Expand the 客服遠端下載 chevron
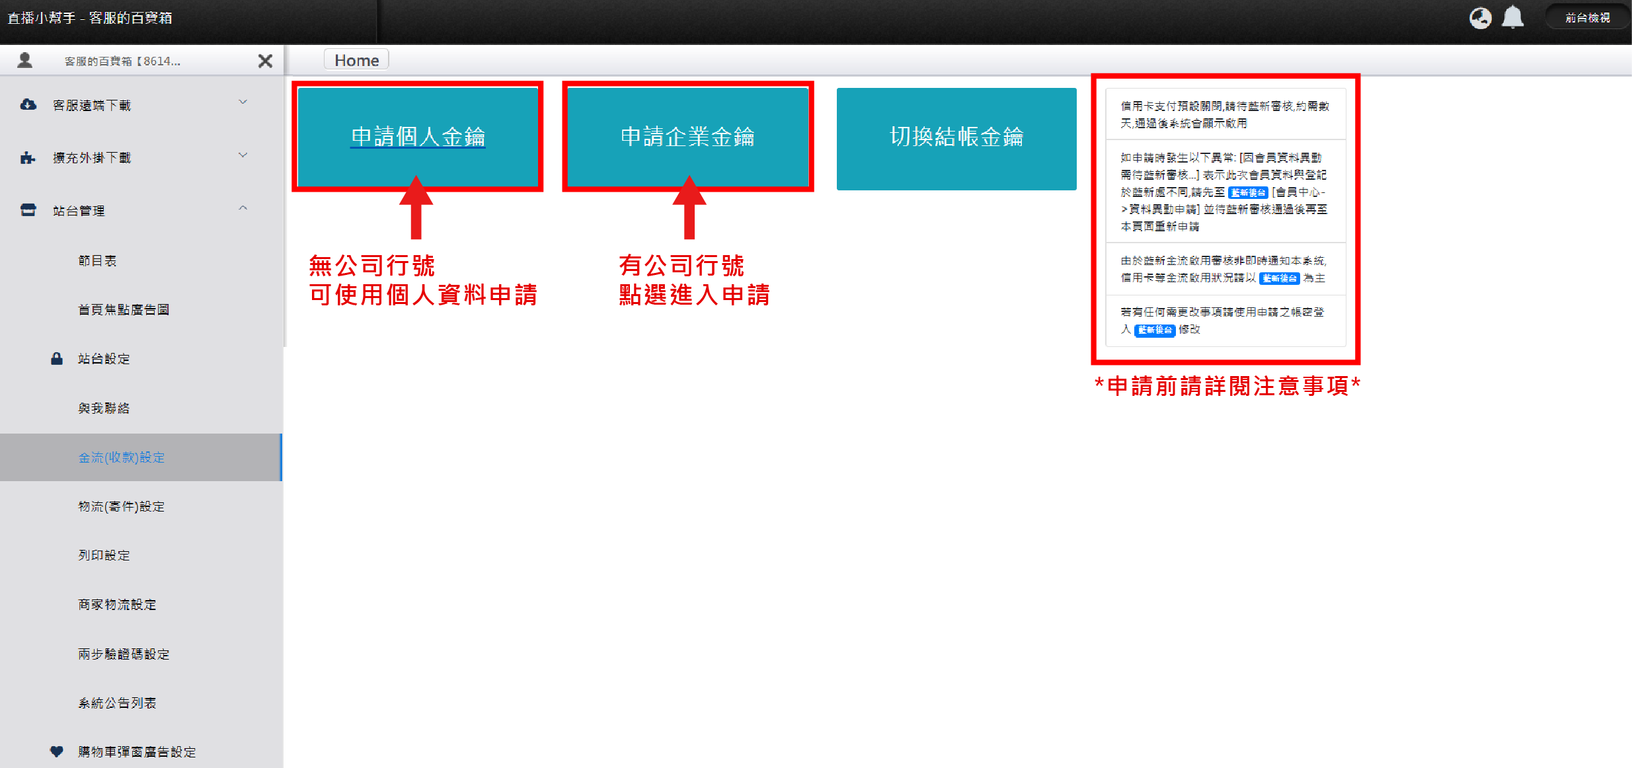This screenshot has height=768, width=1632. coord(243,102)
